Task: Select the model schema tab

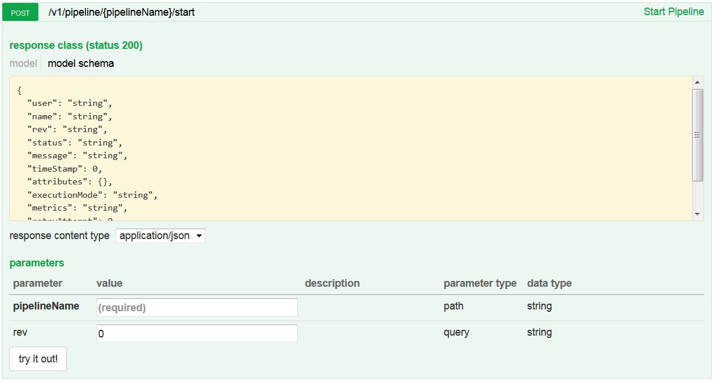Action: [81, 63]
